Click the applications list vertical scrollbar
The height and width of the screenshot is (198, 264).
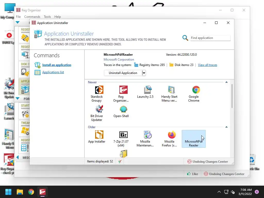232,96
